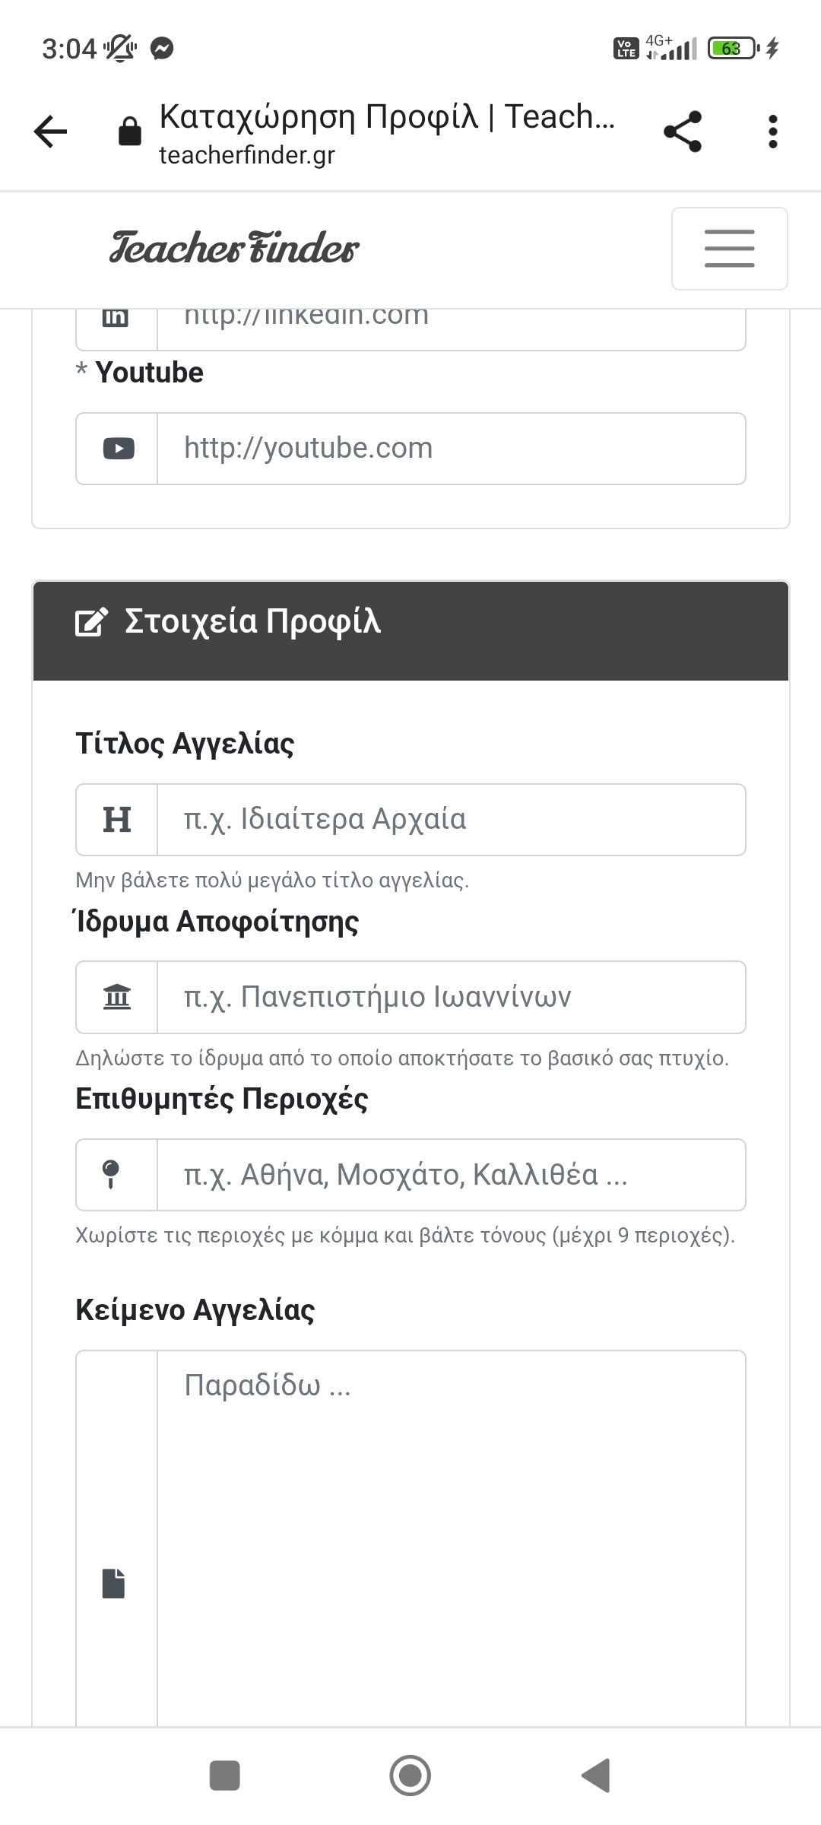The width and height of the screenshot is (821, 1825).
Task: Tap the location pin icon
Action: [111, 1174]
